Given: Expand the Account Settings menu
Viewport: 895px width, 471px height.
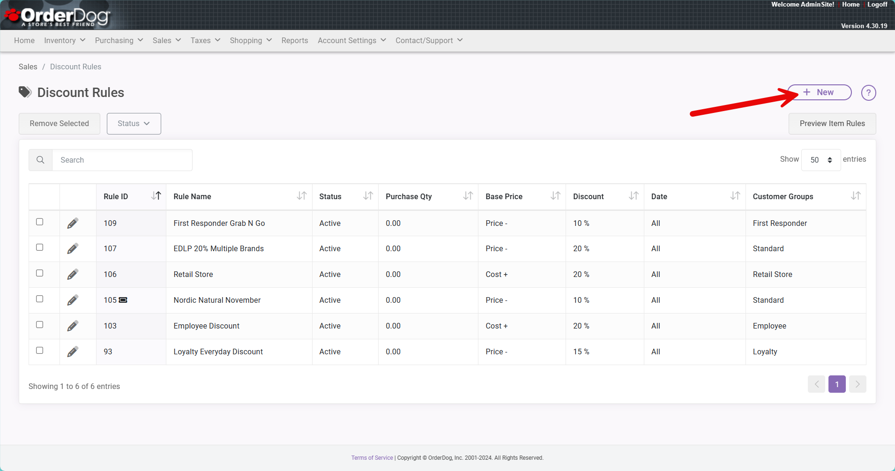Looking at the screenshot, I should pos(352,40).
